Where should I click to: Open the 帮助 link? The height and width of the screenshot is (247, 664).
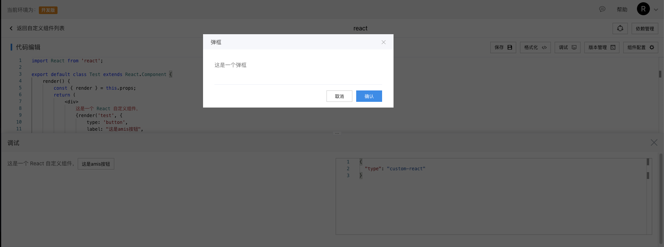click(x=622, y=9)
